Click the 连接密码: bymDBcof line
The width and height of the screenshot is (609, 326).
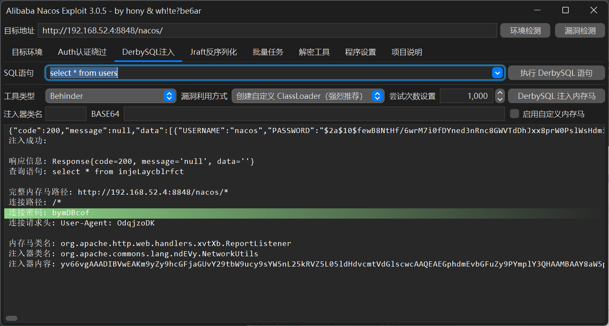(49, 213)
